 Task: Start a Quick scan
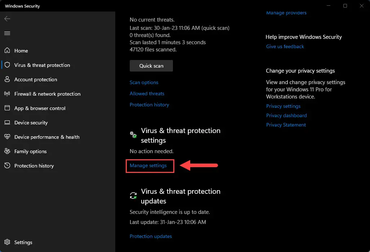151,66
